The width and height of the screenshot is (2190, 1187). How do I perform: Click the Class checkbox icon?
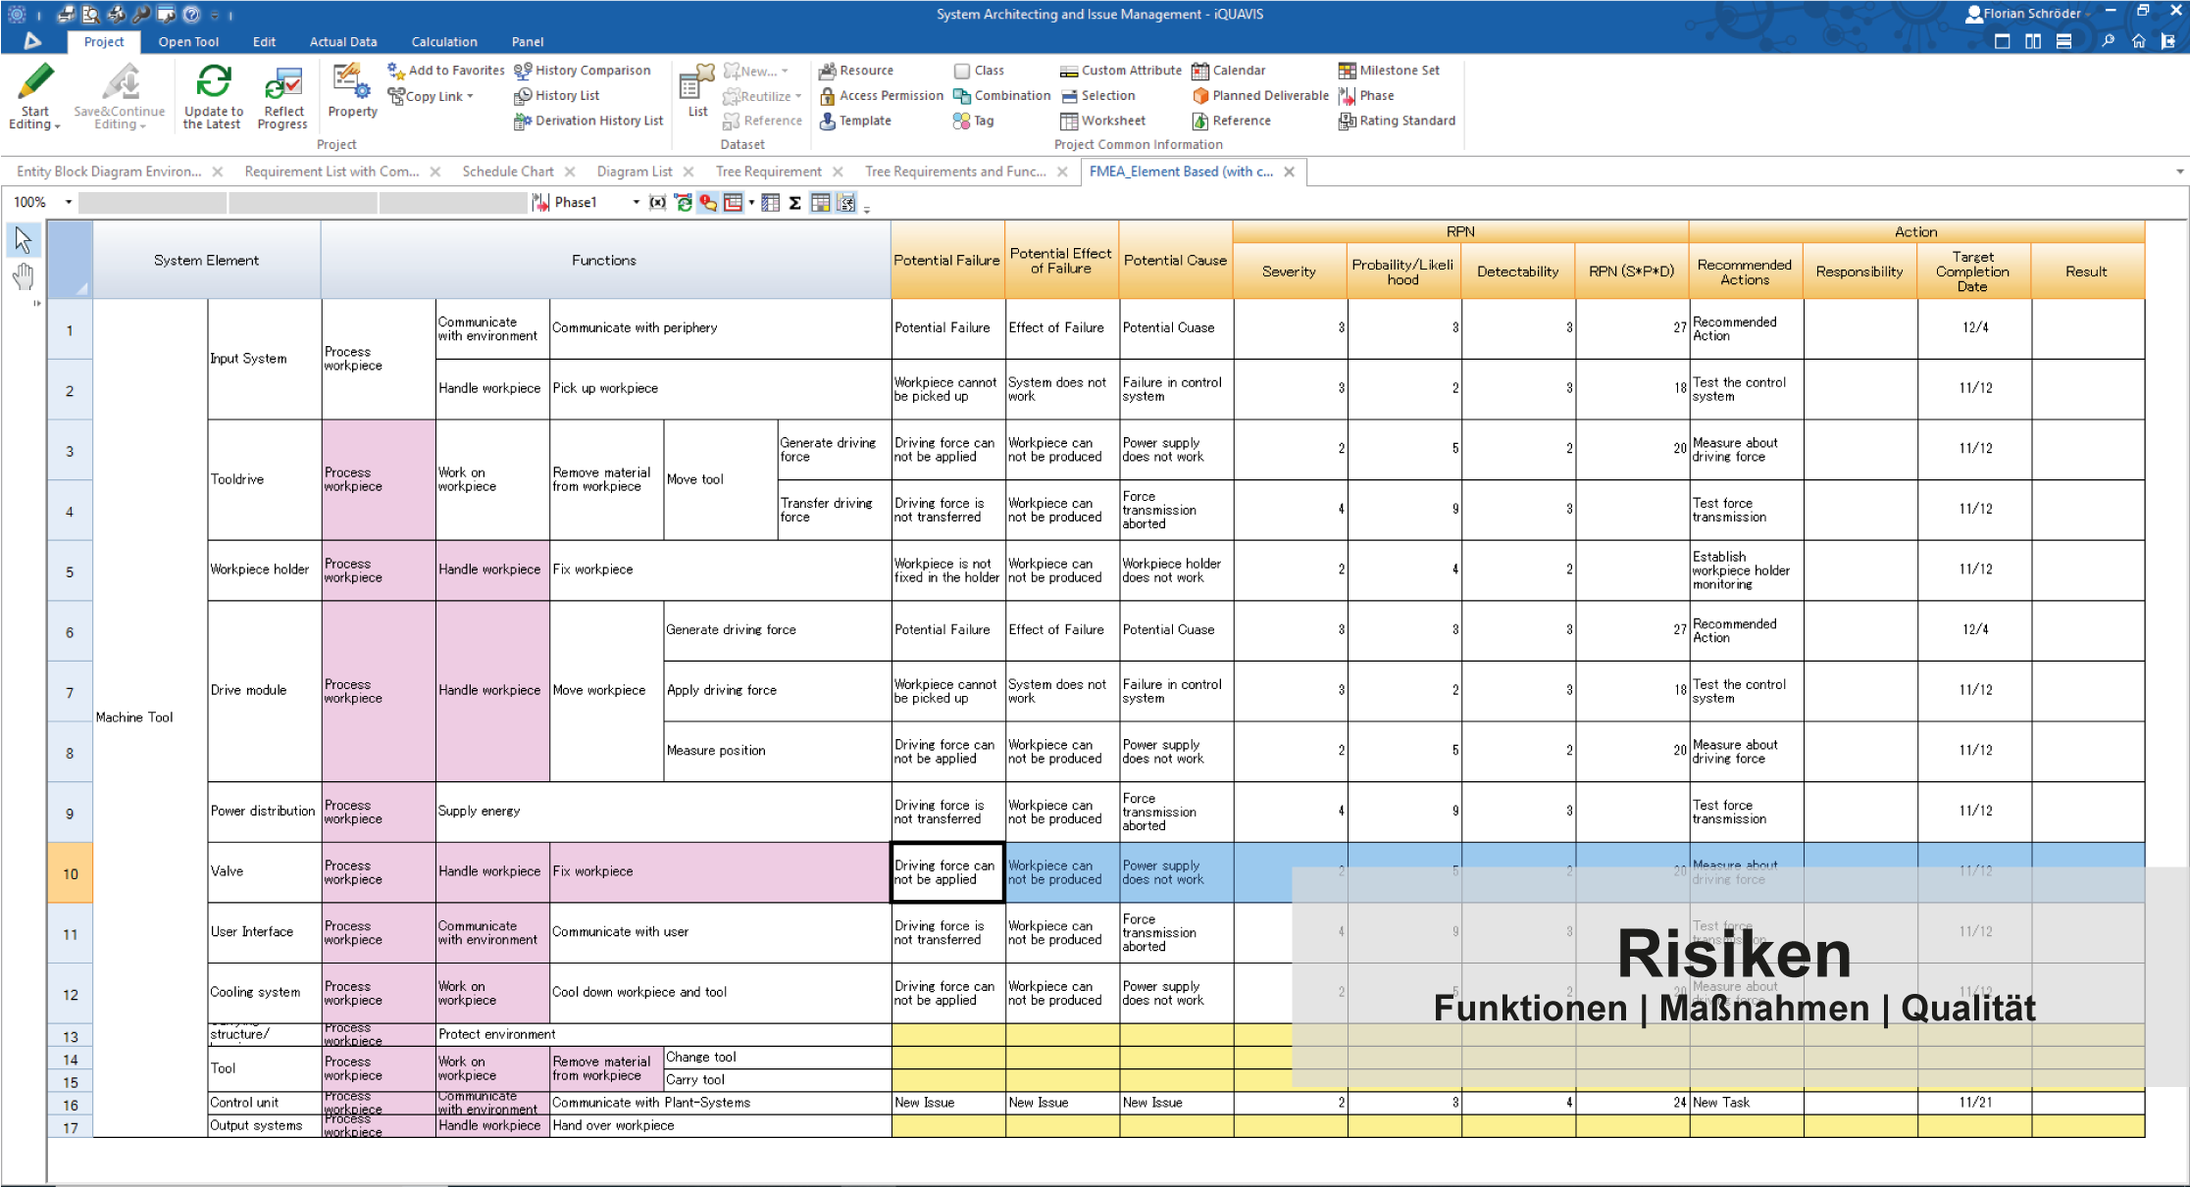pyautogui.click(x=962, y=71)
